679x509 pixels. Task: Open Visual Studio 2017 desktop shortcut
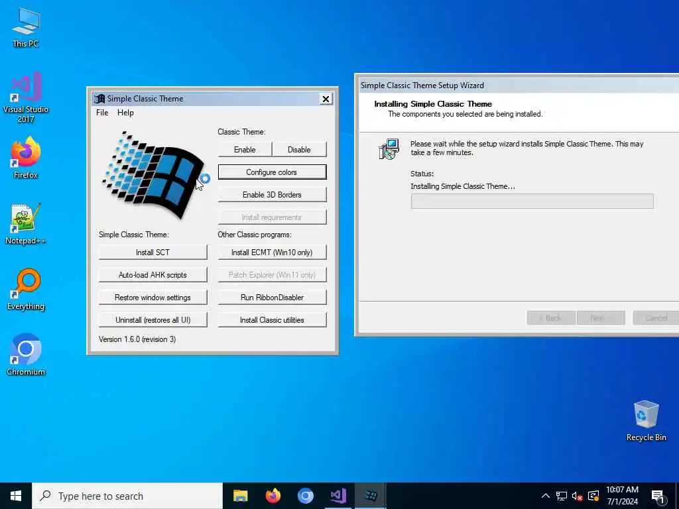[26, 98]
